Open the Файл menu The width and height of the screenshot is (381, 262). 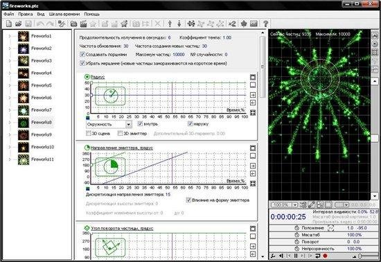(9, 15)
